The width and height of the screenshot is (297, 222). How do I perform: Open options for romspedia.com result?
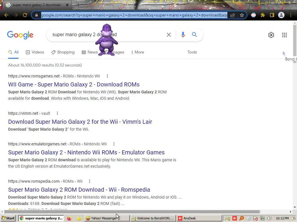[89, 181]
